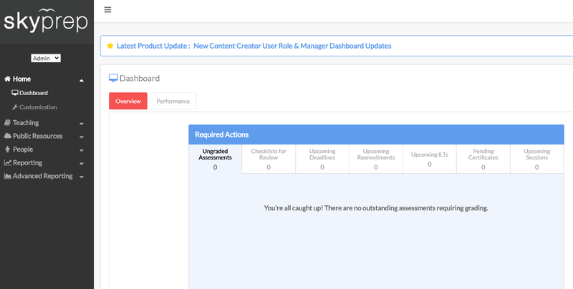573x289 pixels.
Task: Click the Public Resources cloud icon
Action: pos(8,136)
